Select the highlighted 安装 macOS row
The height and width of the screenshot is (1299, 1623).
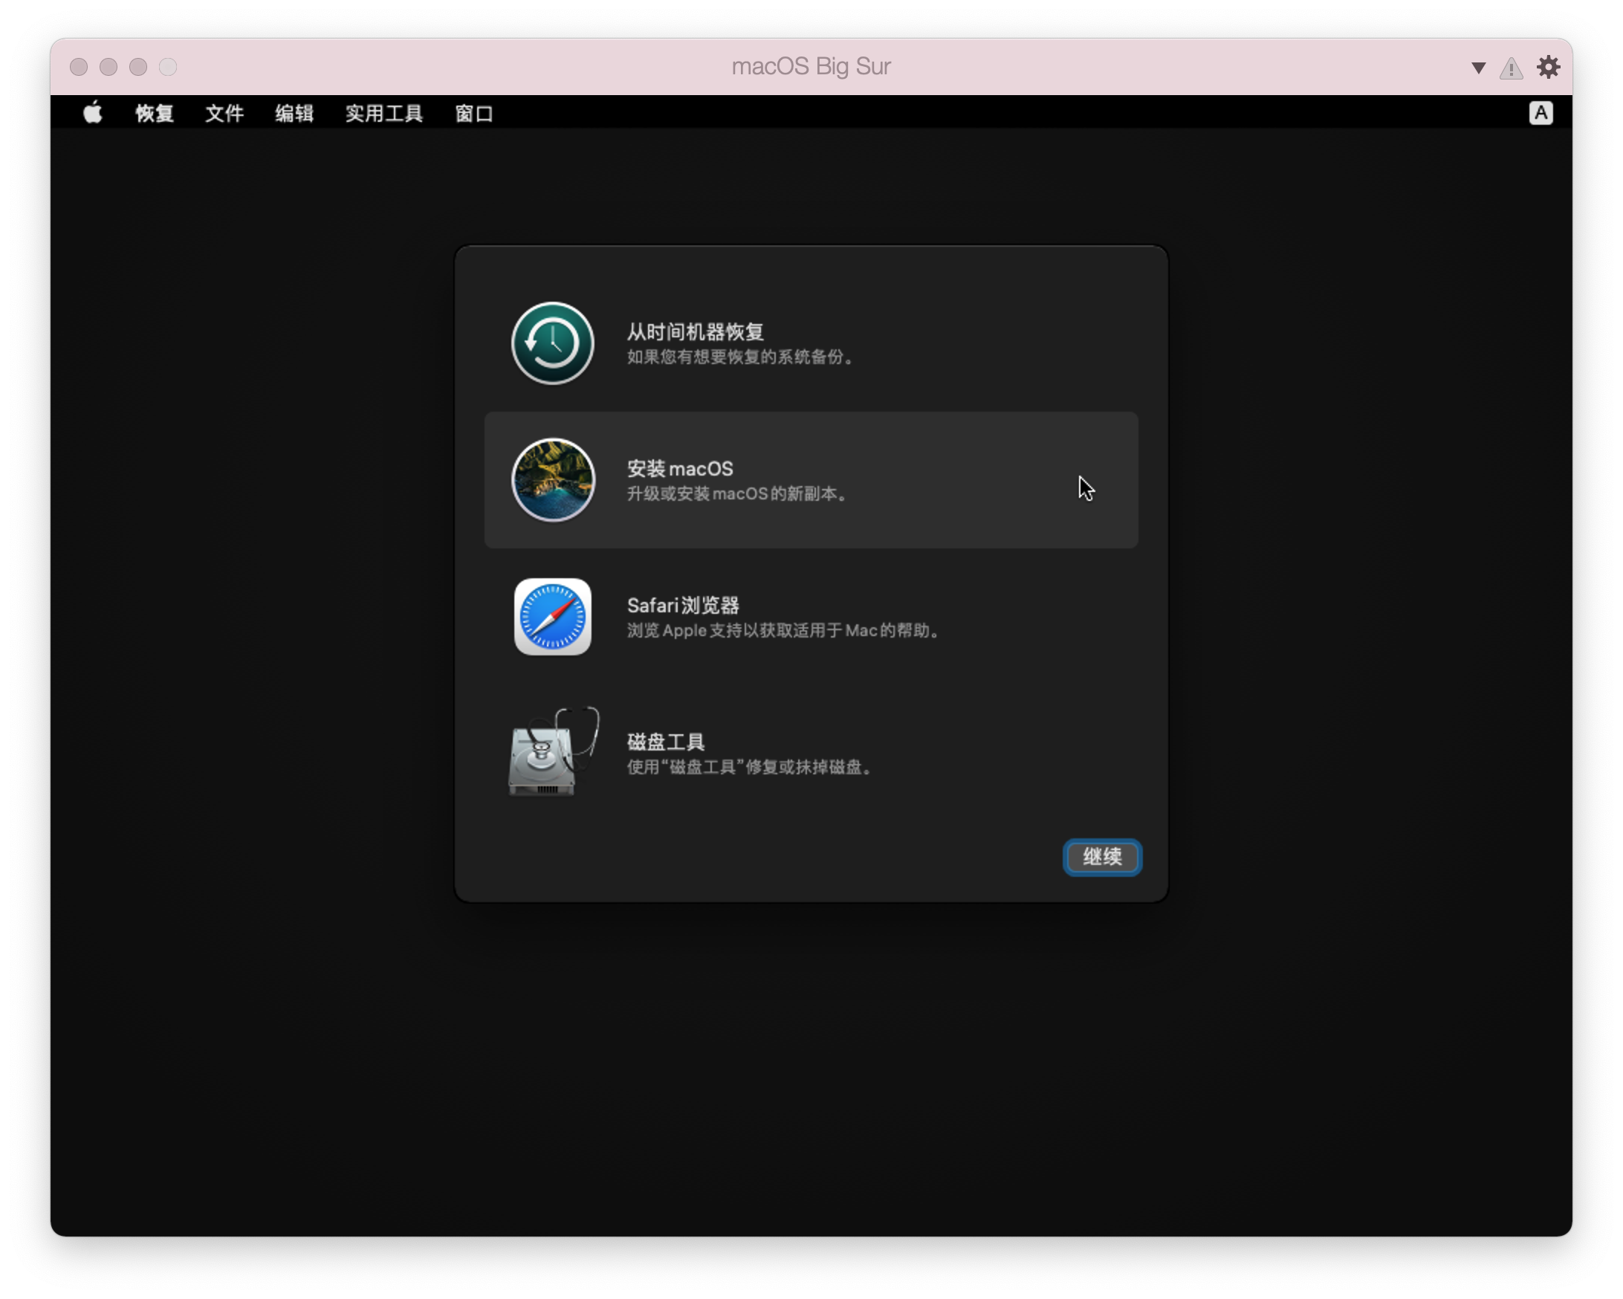click(x=811, y=480)
